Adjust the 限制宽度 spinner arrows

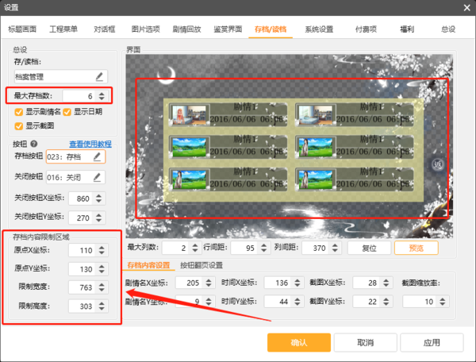click(x=100, y=287)
